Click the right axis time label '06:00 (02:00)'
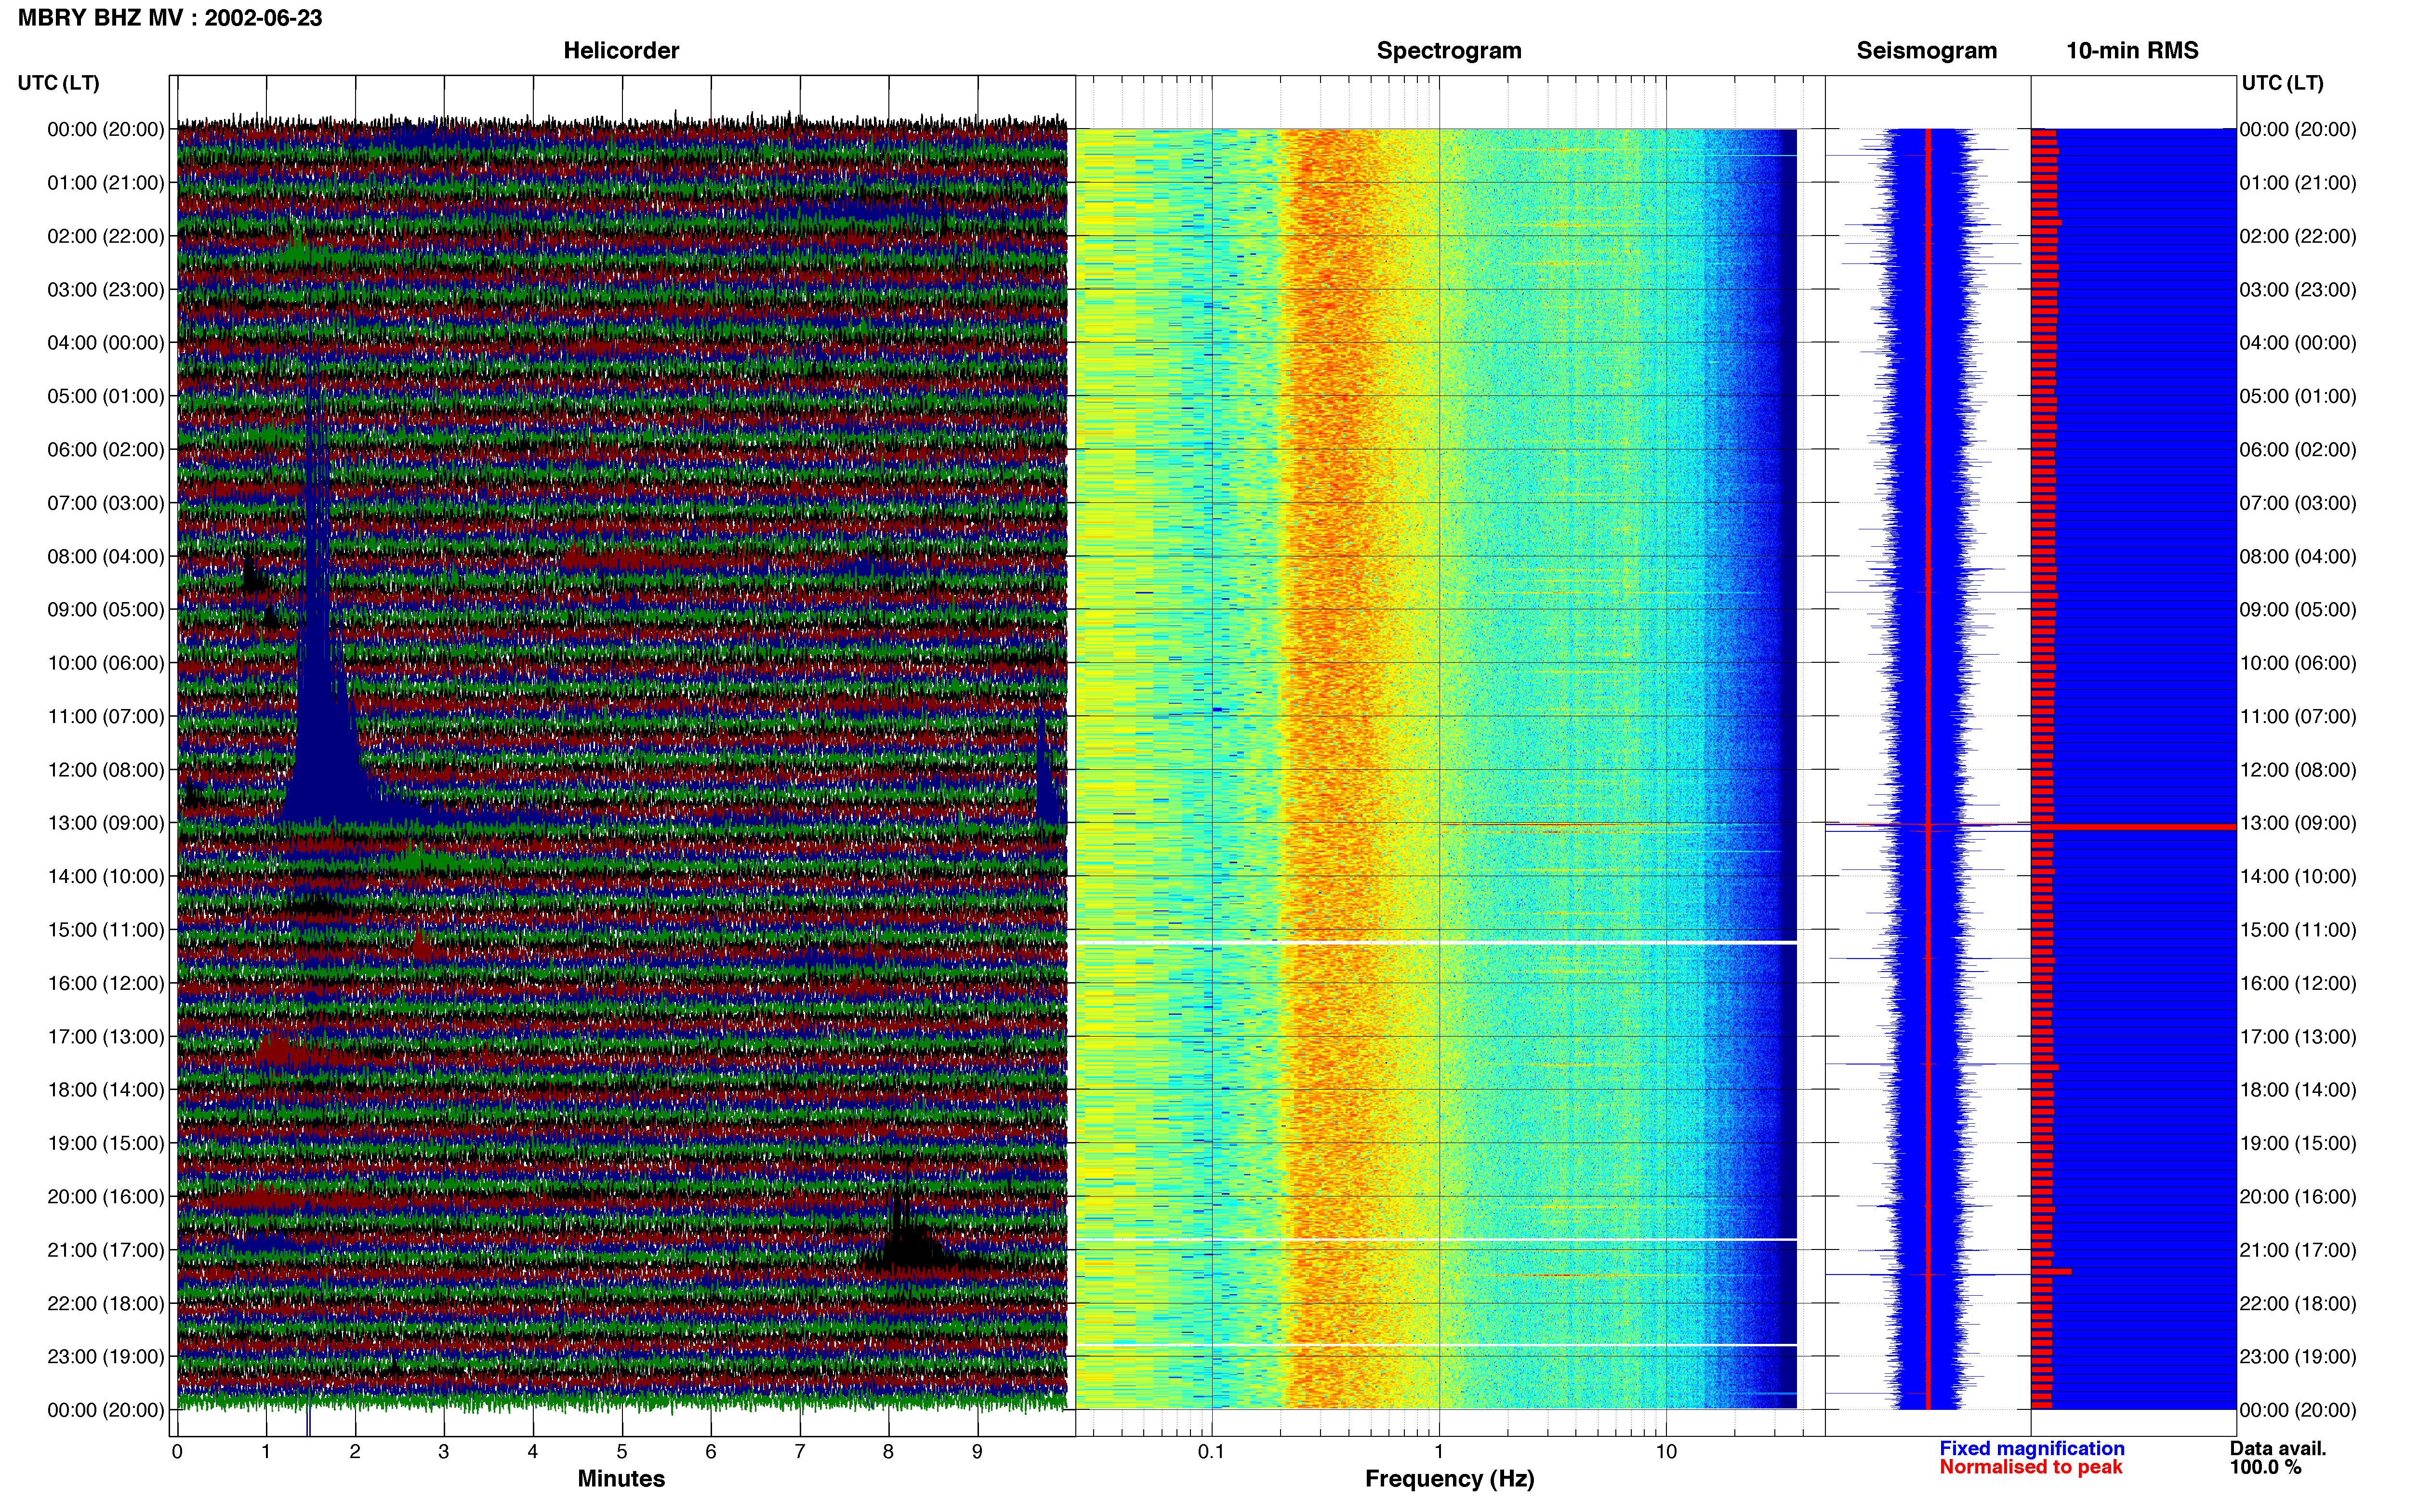2418x1512 pixels. [2298, 449]
